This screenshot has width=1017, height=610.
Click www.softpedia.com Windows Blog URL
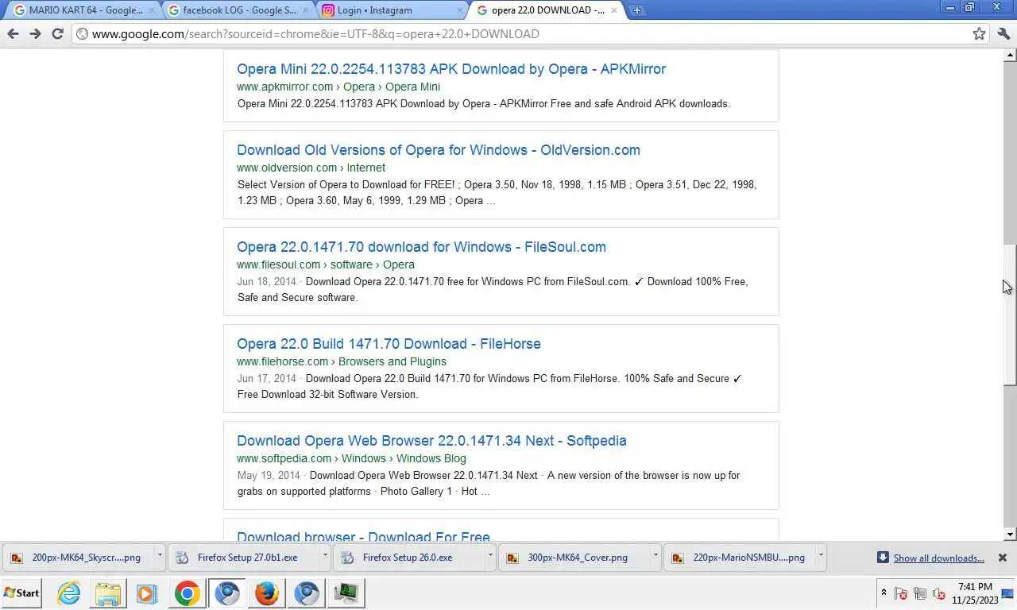[x=351, y=458]
